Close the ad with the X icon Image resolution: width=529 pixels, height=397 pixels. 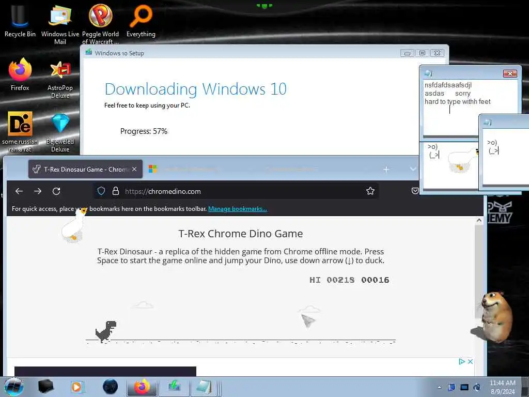pyautogui.click(x=470, y=361)
